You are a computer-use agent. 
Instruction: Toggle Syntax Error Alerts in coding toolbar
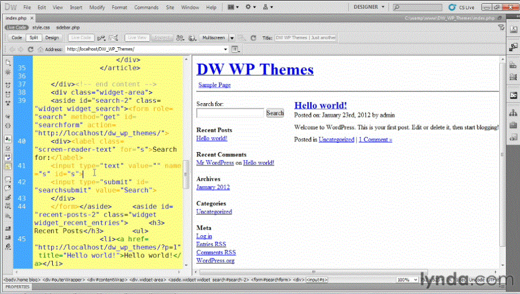tap(8, 167)
